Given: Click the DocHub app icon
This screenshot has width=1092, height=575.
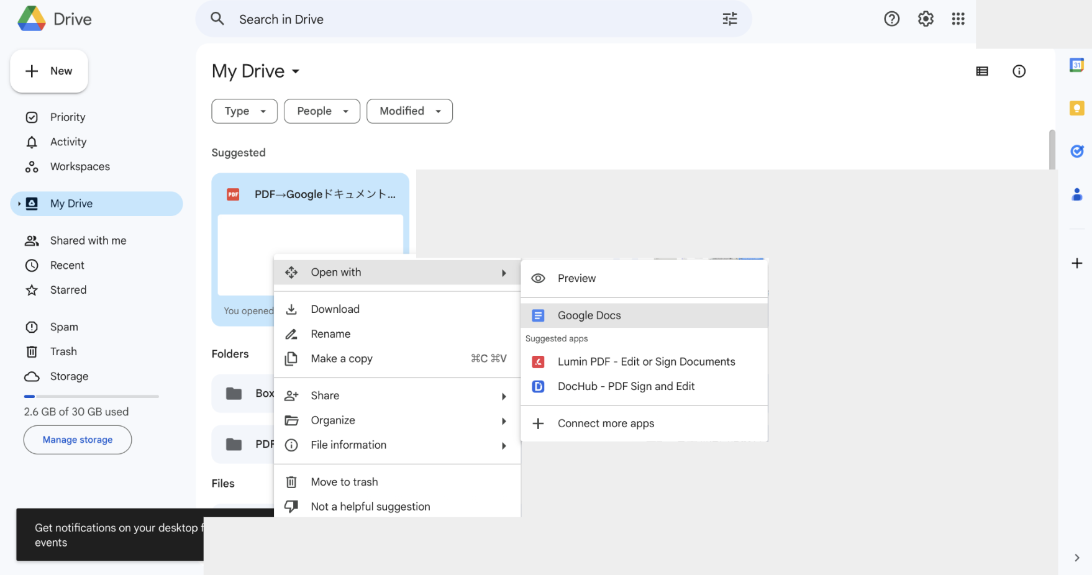Looking at the screenshot, I should pos(538,386).
